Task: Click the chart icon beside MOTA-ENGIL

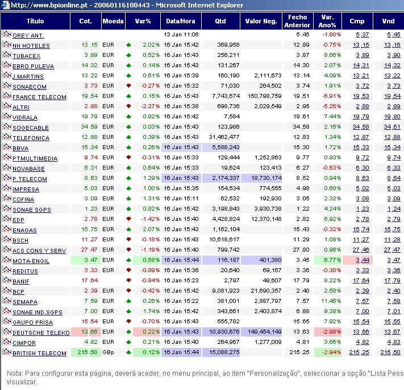Action: coord(7,260)
